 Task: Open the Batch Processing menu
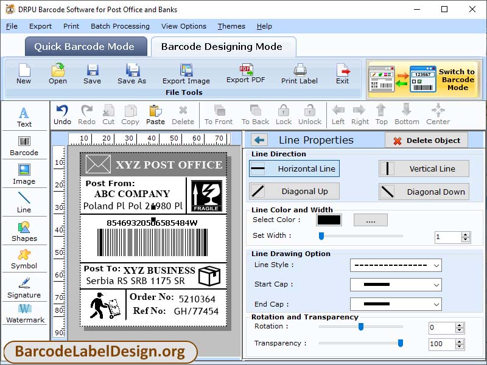120,26
